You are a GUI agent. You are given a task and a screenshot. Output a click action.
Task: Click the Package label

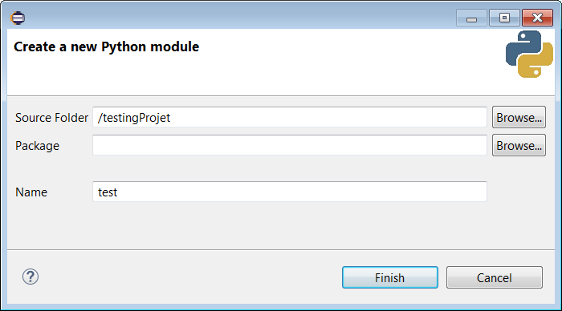coord(37,146)
